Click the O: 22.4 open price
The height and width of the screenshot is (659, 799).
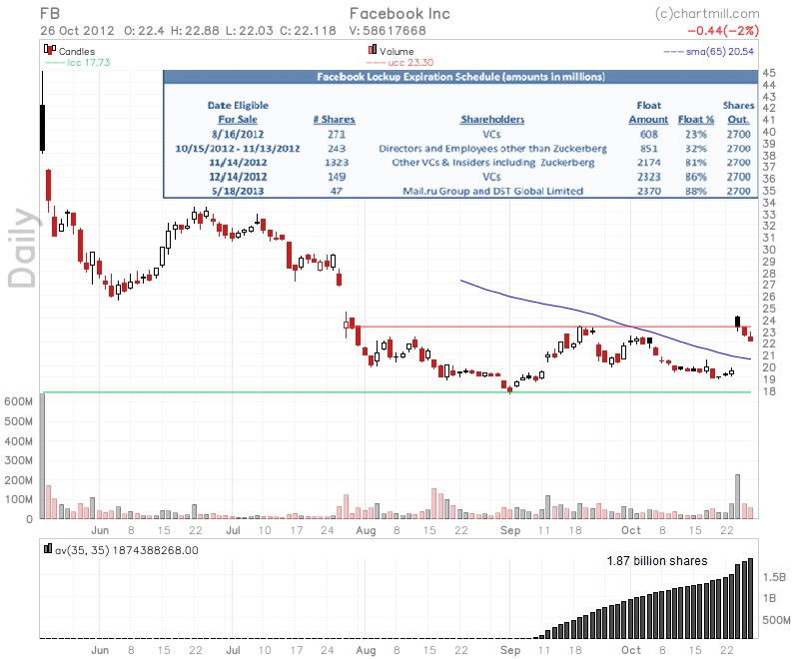pyautogui.click(x=144, y=31)
